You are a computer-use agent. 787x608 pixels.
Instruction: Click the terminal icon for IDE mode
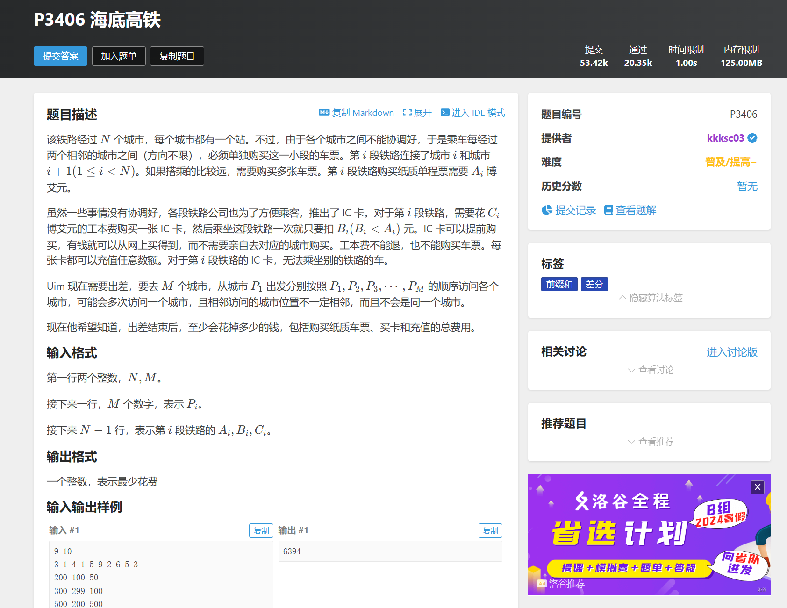[445, 113]
